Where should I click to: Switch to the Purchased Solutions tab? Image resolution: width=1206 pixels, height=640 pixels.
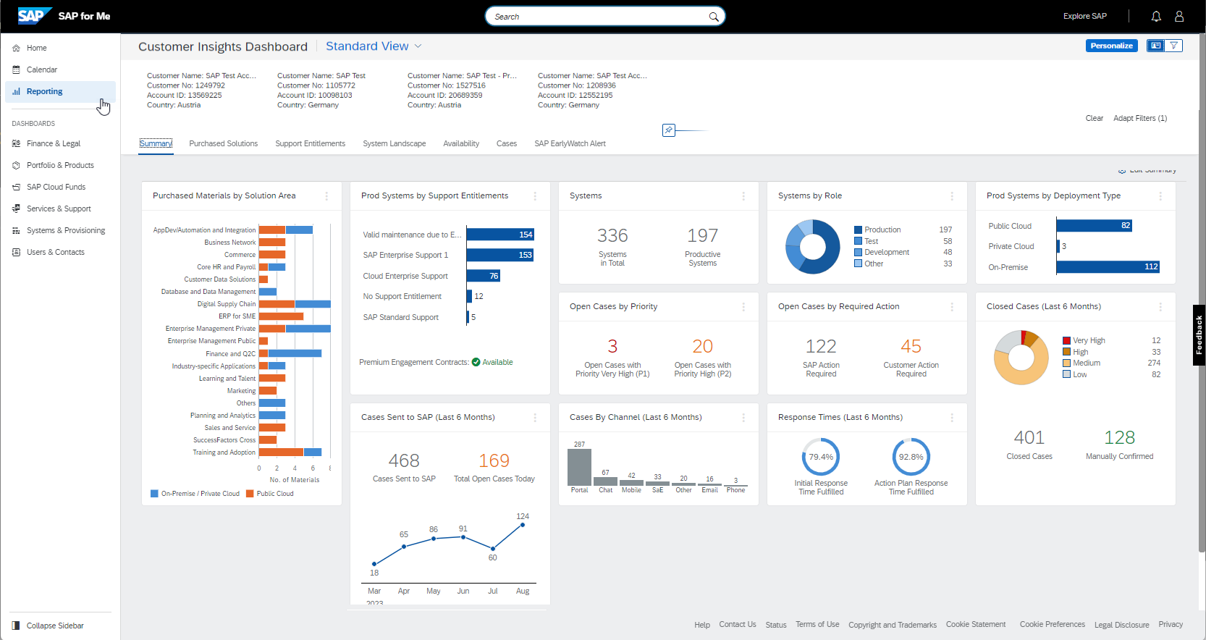(223, 143)
